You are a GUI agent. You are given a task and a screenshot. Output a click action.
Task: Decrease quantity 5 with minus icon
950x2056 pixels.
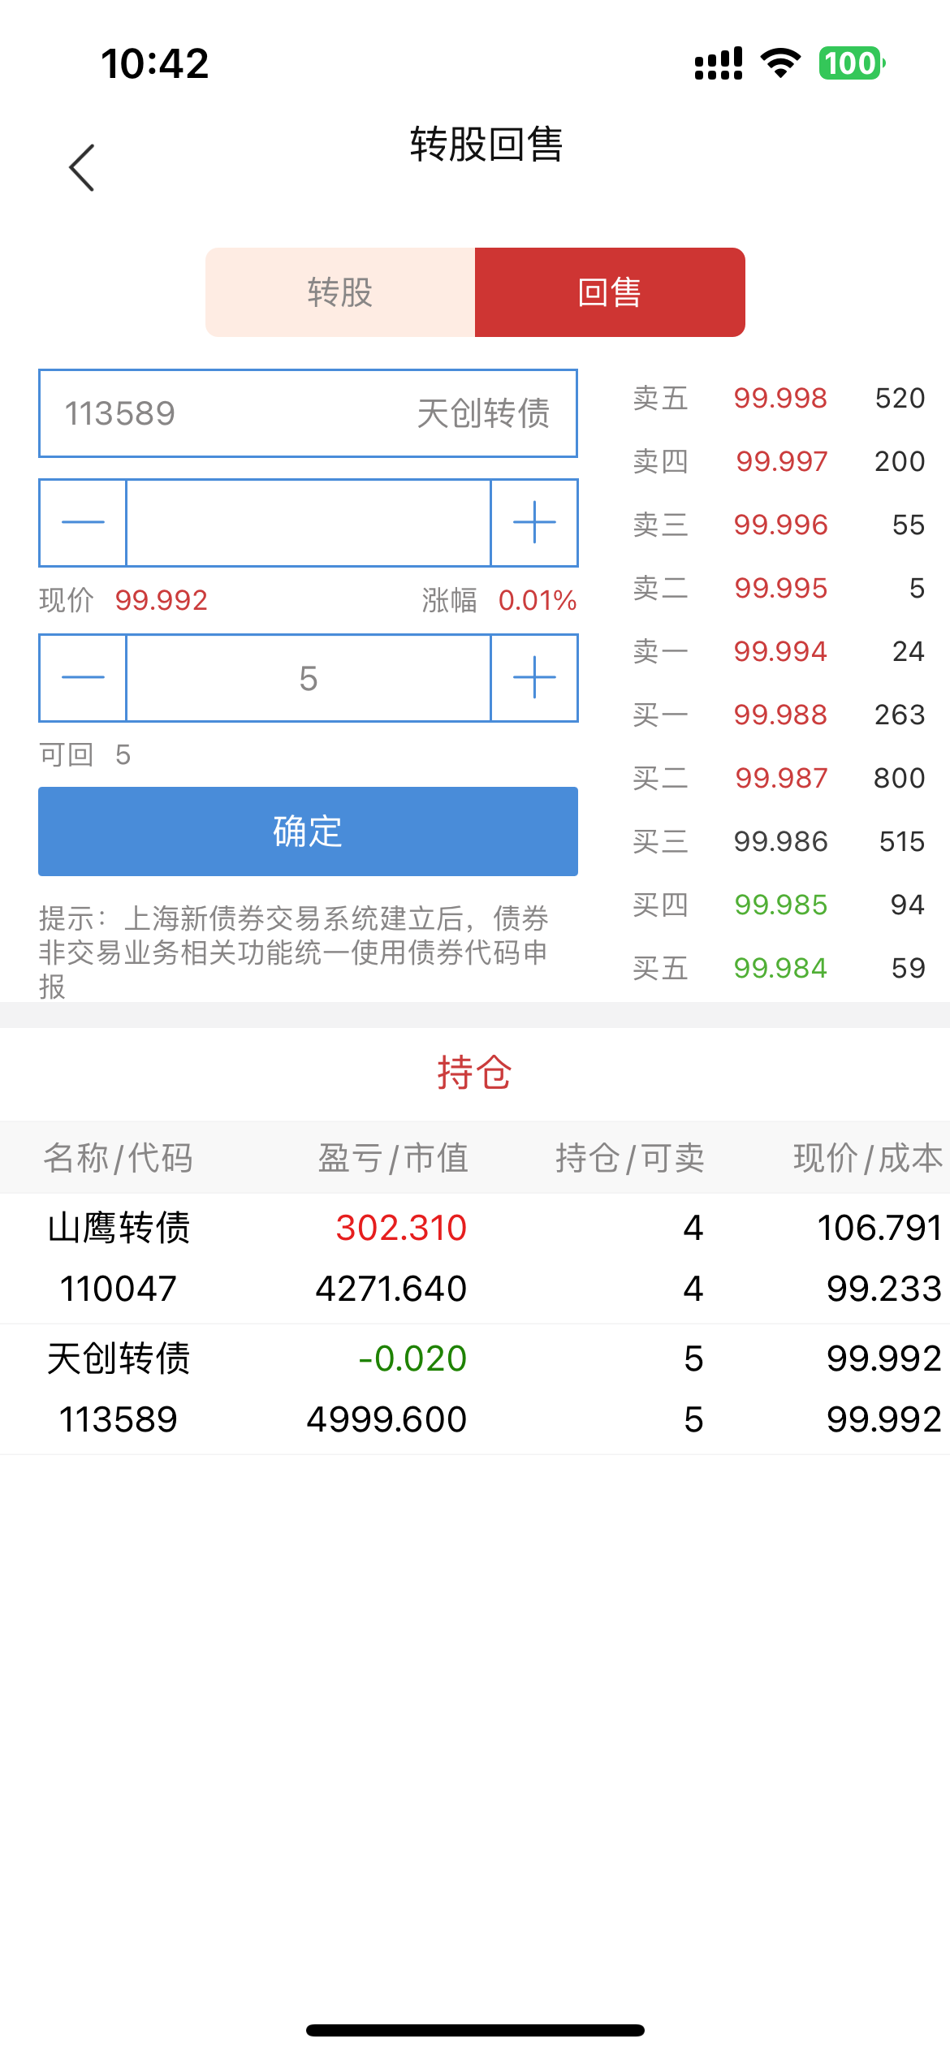tap(83, 678)
